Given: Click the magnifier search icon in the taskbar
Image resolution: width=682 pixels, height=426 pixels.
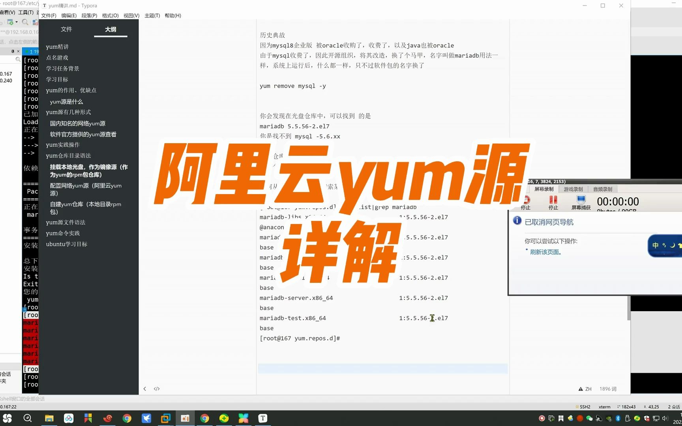Looking at the screenshot, I should [27, 418].
